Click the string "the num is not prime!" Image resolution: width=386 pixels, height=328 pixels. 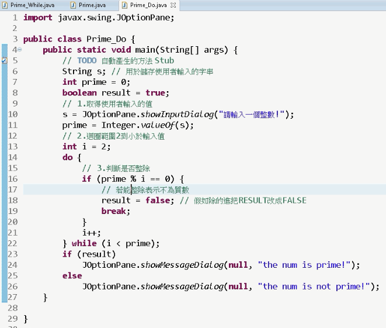[314, 286]
